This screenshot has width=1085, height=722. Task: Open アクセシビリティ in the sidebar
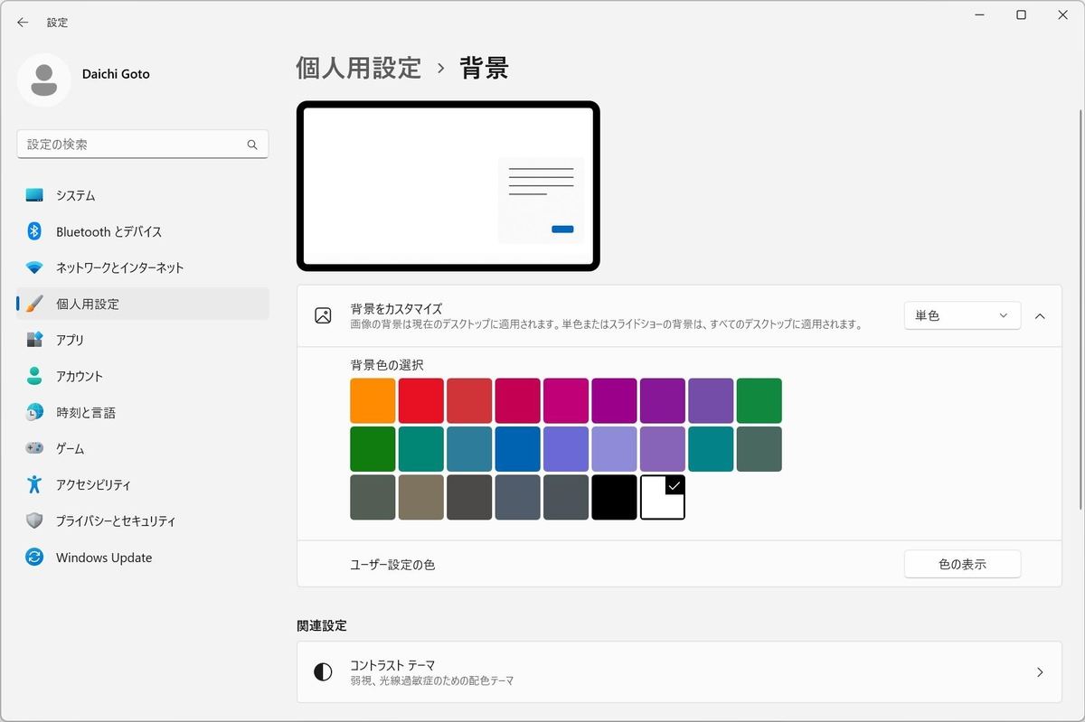coord(143,484)
